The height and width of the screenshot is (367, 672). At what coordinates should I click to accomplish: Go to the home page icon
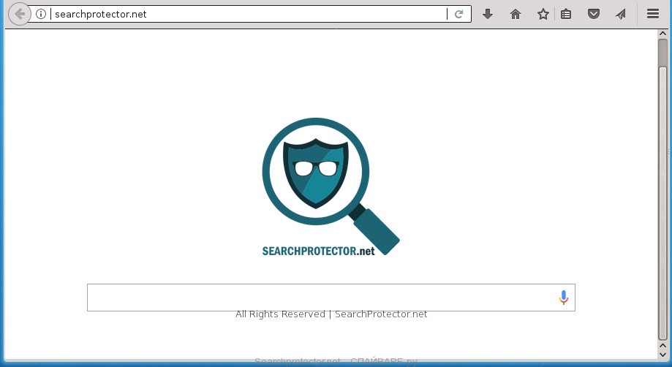[515, 14]
